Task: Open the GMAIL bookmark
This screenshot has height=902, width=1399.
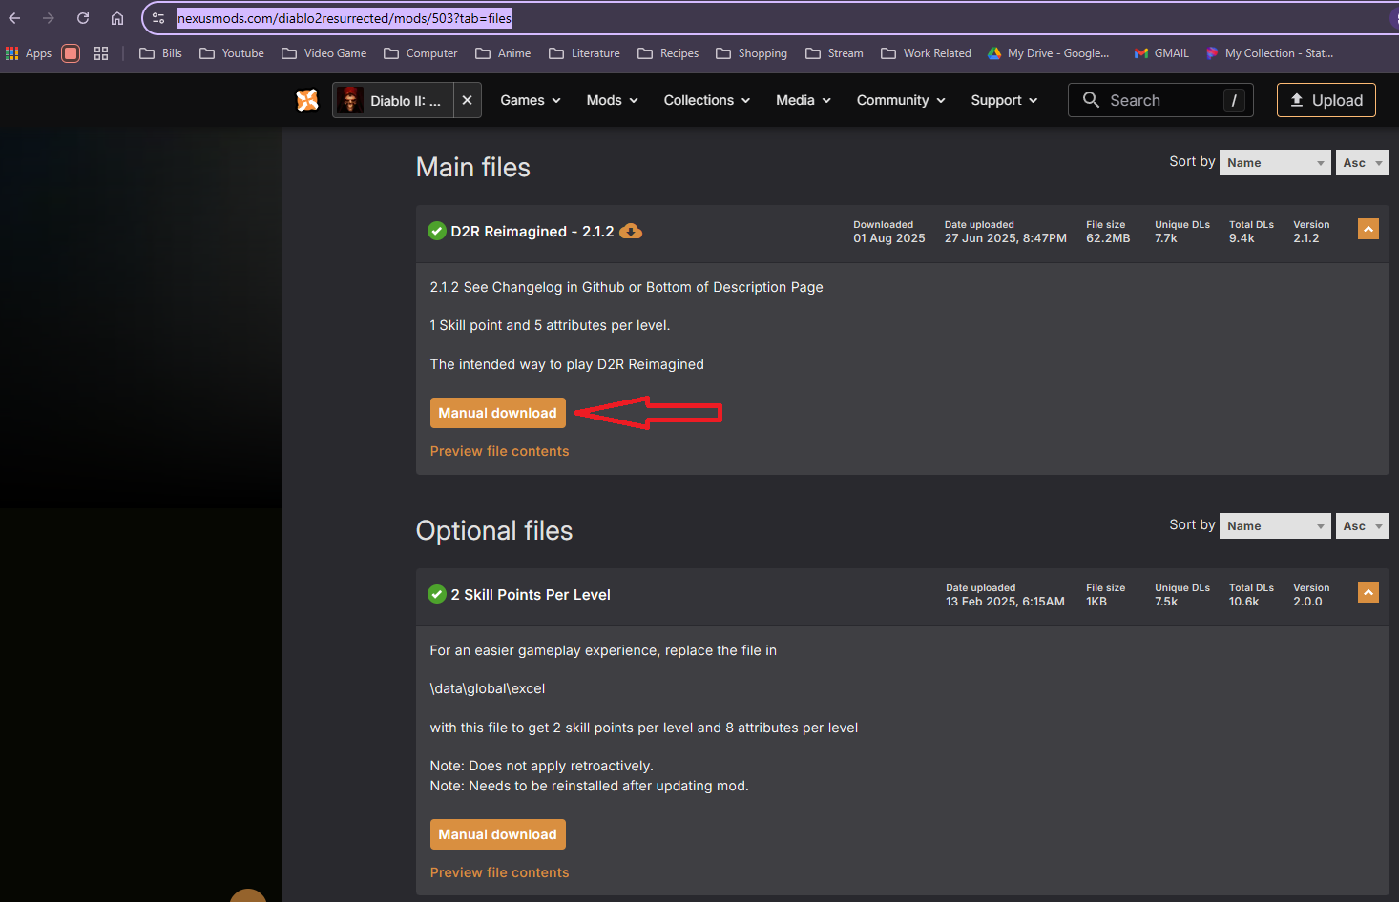Action: pos(1161,53)
